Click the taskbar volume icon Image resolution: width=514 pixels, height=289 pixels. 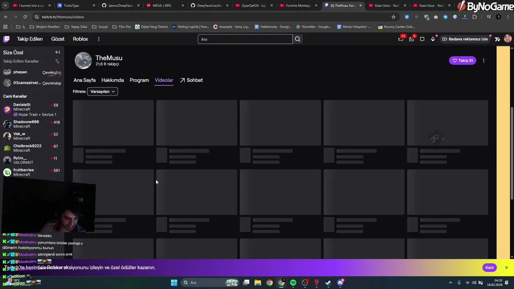point(474,283)
